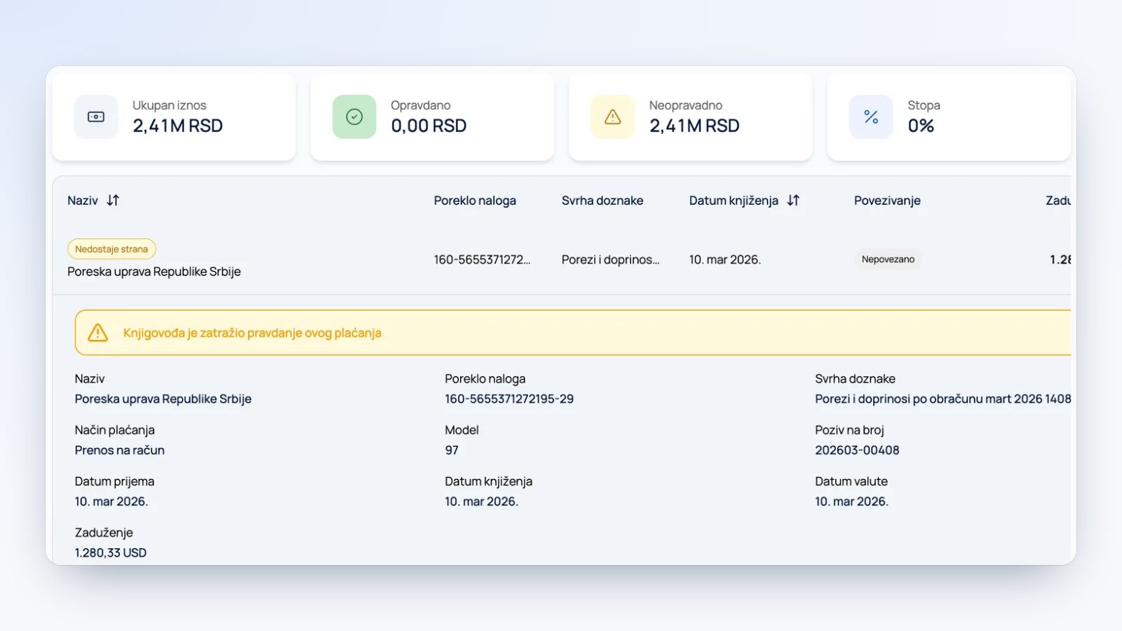Click the Poreska uprava Republike Srbije detail value
1122x631 pixels.
pyautogui.click(x=163, y=399)
